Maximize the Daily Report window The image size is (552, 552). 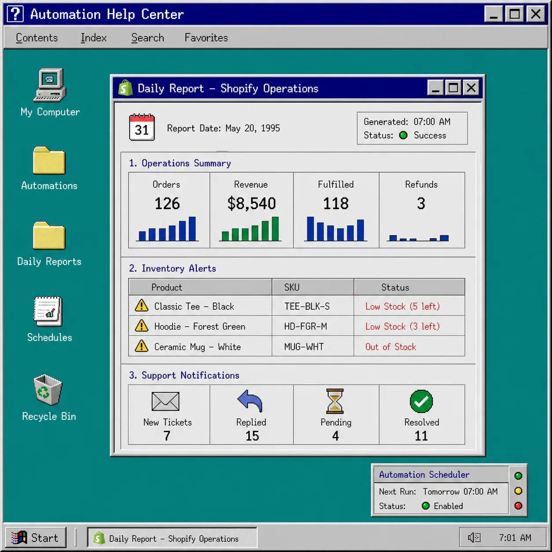(x=453, y=88)
